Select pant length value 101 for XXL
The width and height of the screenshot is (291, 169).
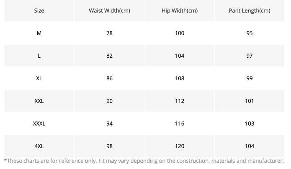250,101
